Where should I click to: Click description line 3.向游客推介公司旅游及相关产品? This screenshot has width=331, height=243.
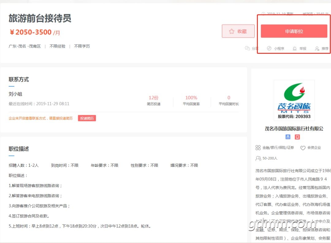(39, 206)
